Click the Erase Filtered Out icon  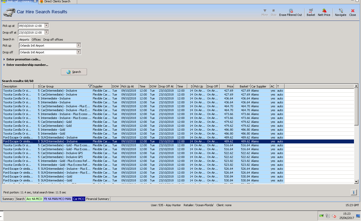[291, 11]
